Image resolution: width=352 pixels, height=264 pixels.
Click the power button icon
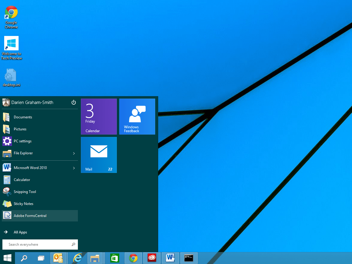74,102
